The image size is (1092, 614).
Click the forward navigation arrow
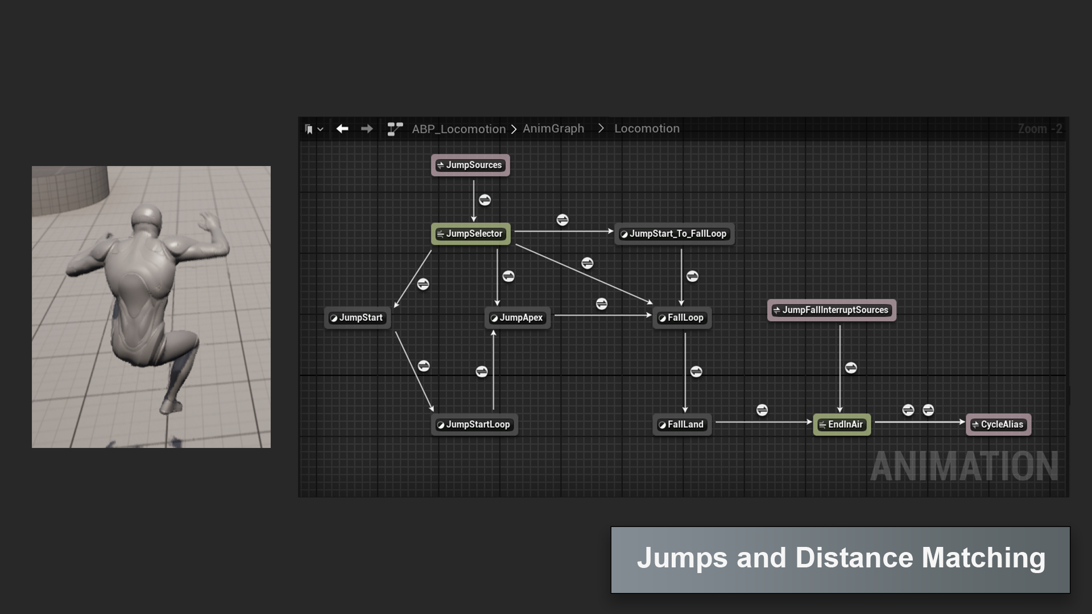tap(367, 129)
